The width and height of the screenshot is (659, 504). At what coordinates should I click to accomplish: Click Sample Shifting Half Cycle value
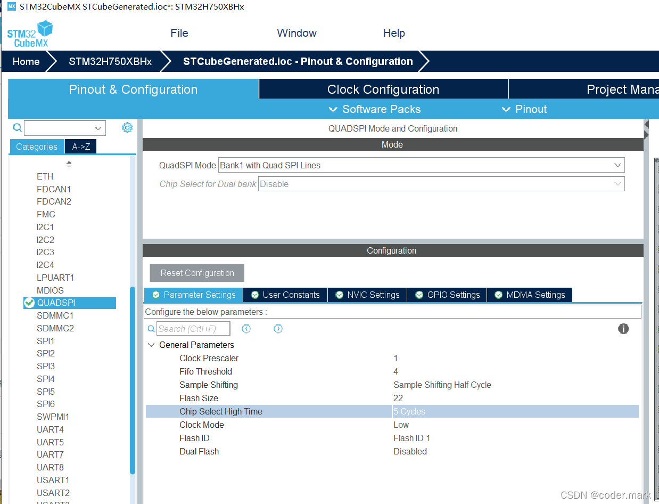442,385
